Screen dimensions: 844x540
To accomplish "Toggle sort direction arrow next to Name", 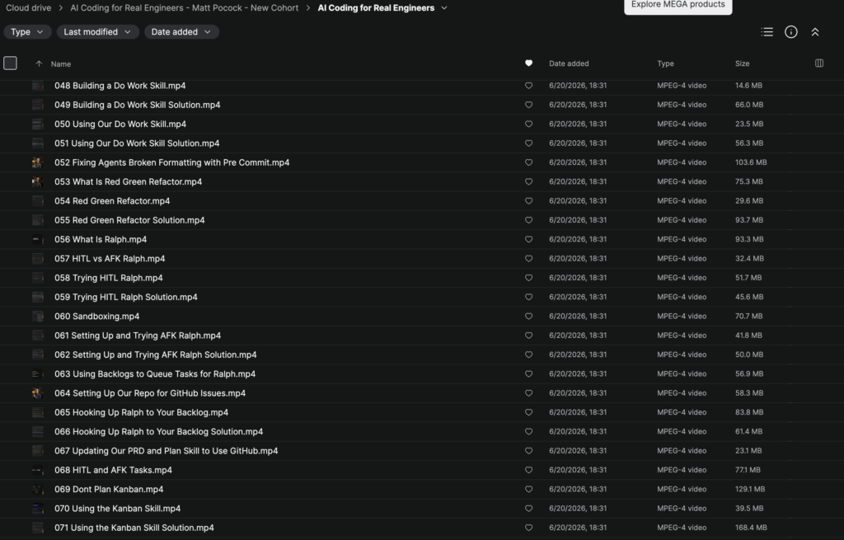I will [39, 63].
